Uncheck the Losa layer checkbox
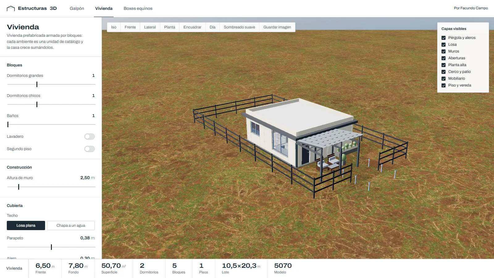 (x=444, y=44)
